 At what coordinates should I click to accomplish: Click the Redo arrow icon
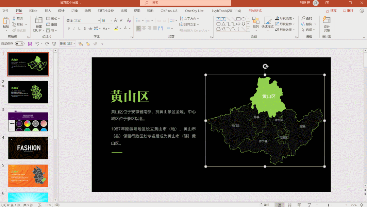(x=47, y=44)
